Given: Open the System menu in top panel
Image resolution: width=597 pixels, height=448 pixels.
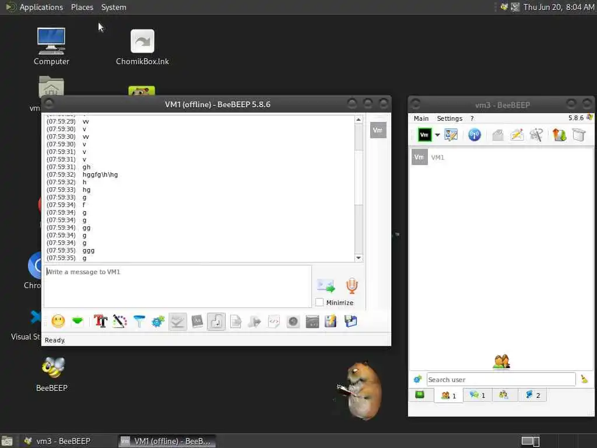Looking at the screenshot, I should (x=114, y=7).
